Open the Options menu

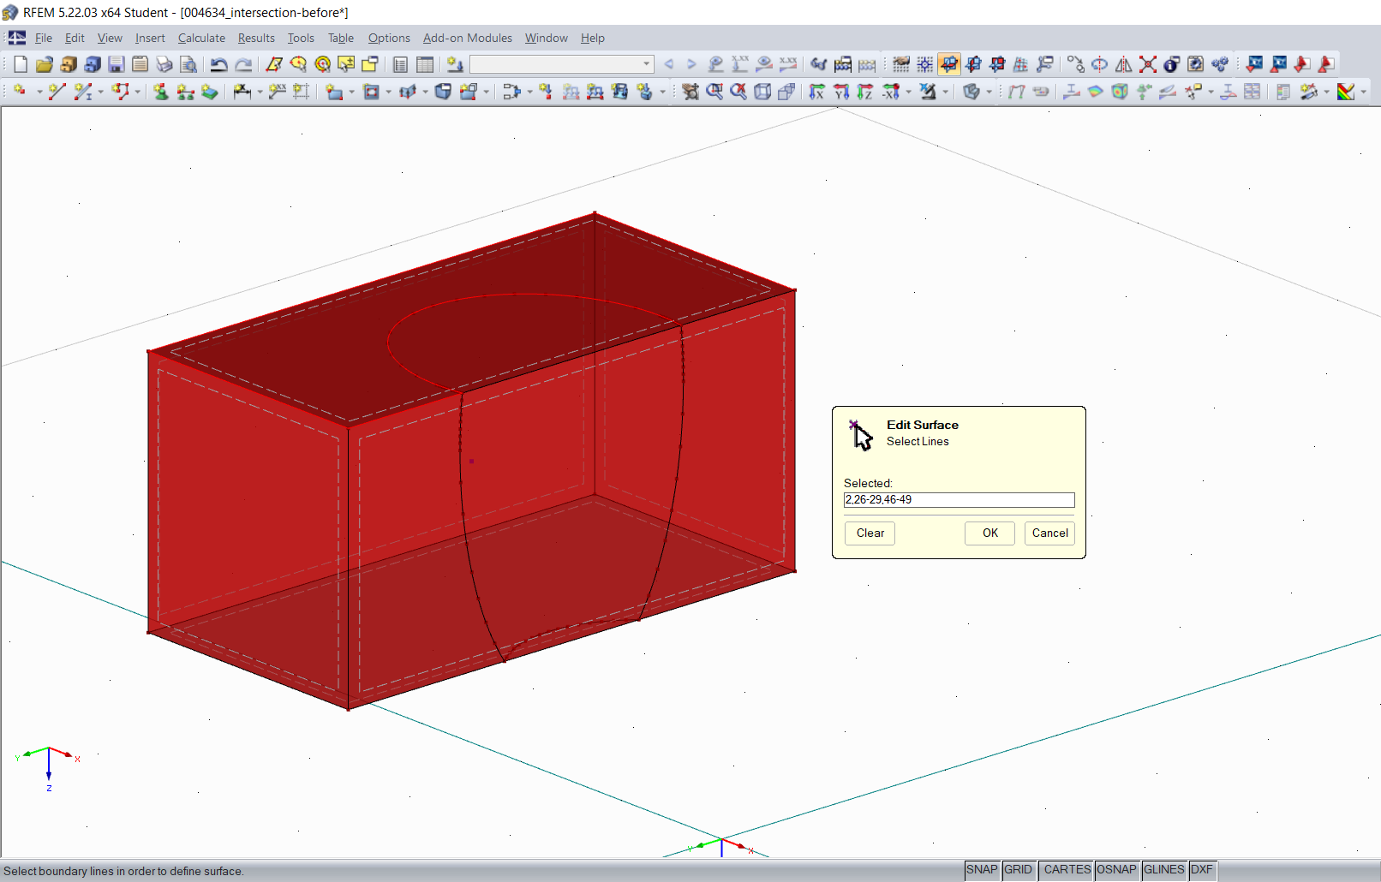click(x=389, y=38)
